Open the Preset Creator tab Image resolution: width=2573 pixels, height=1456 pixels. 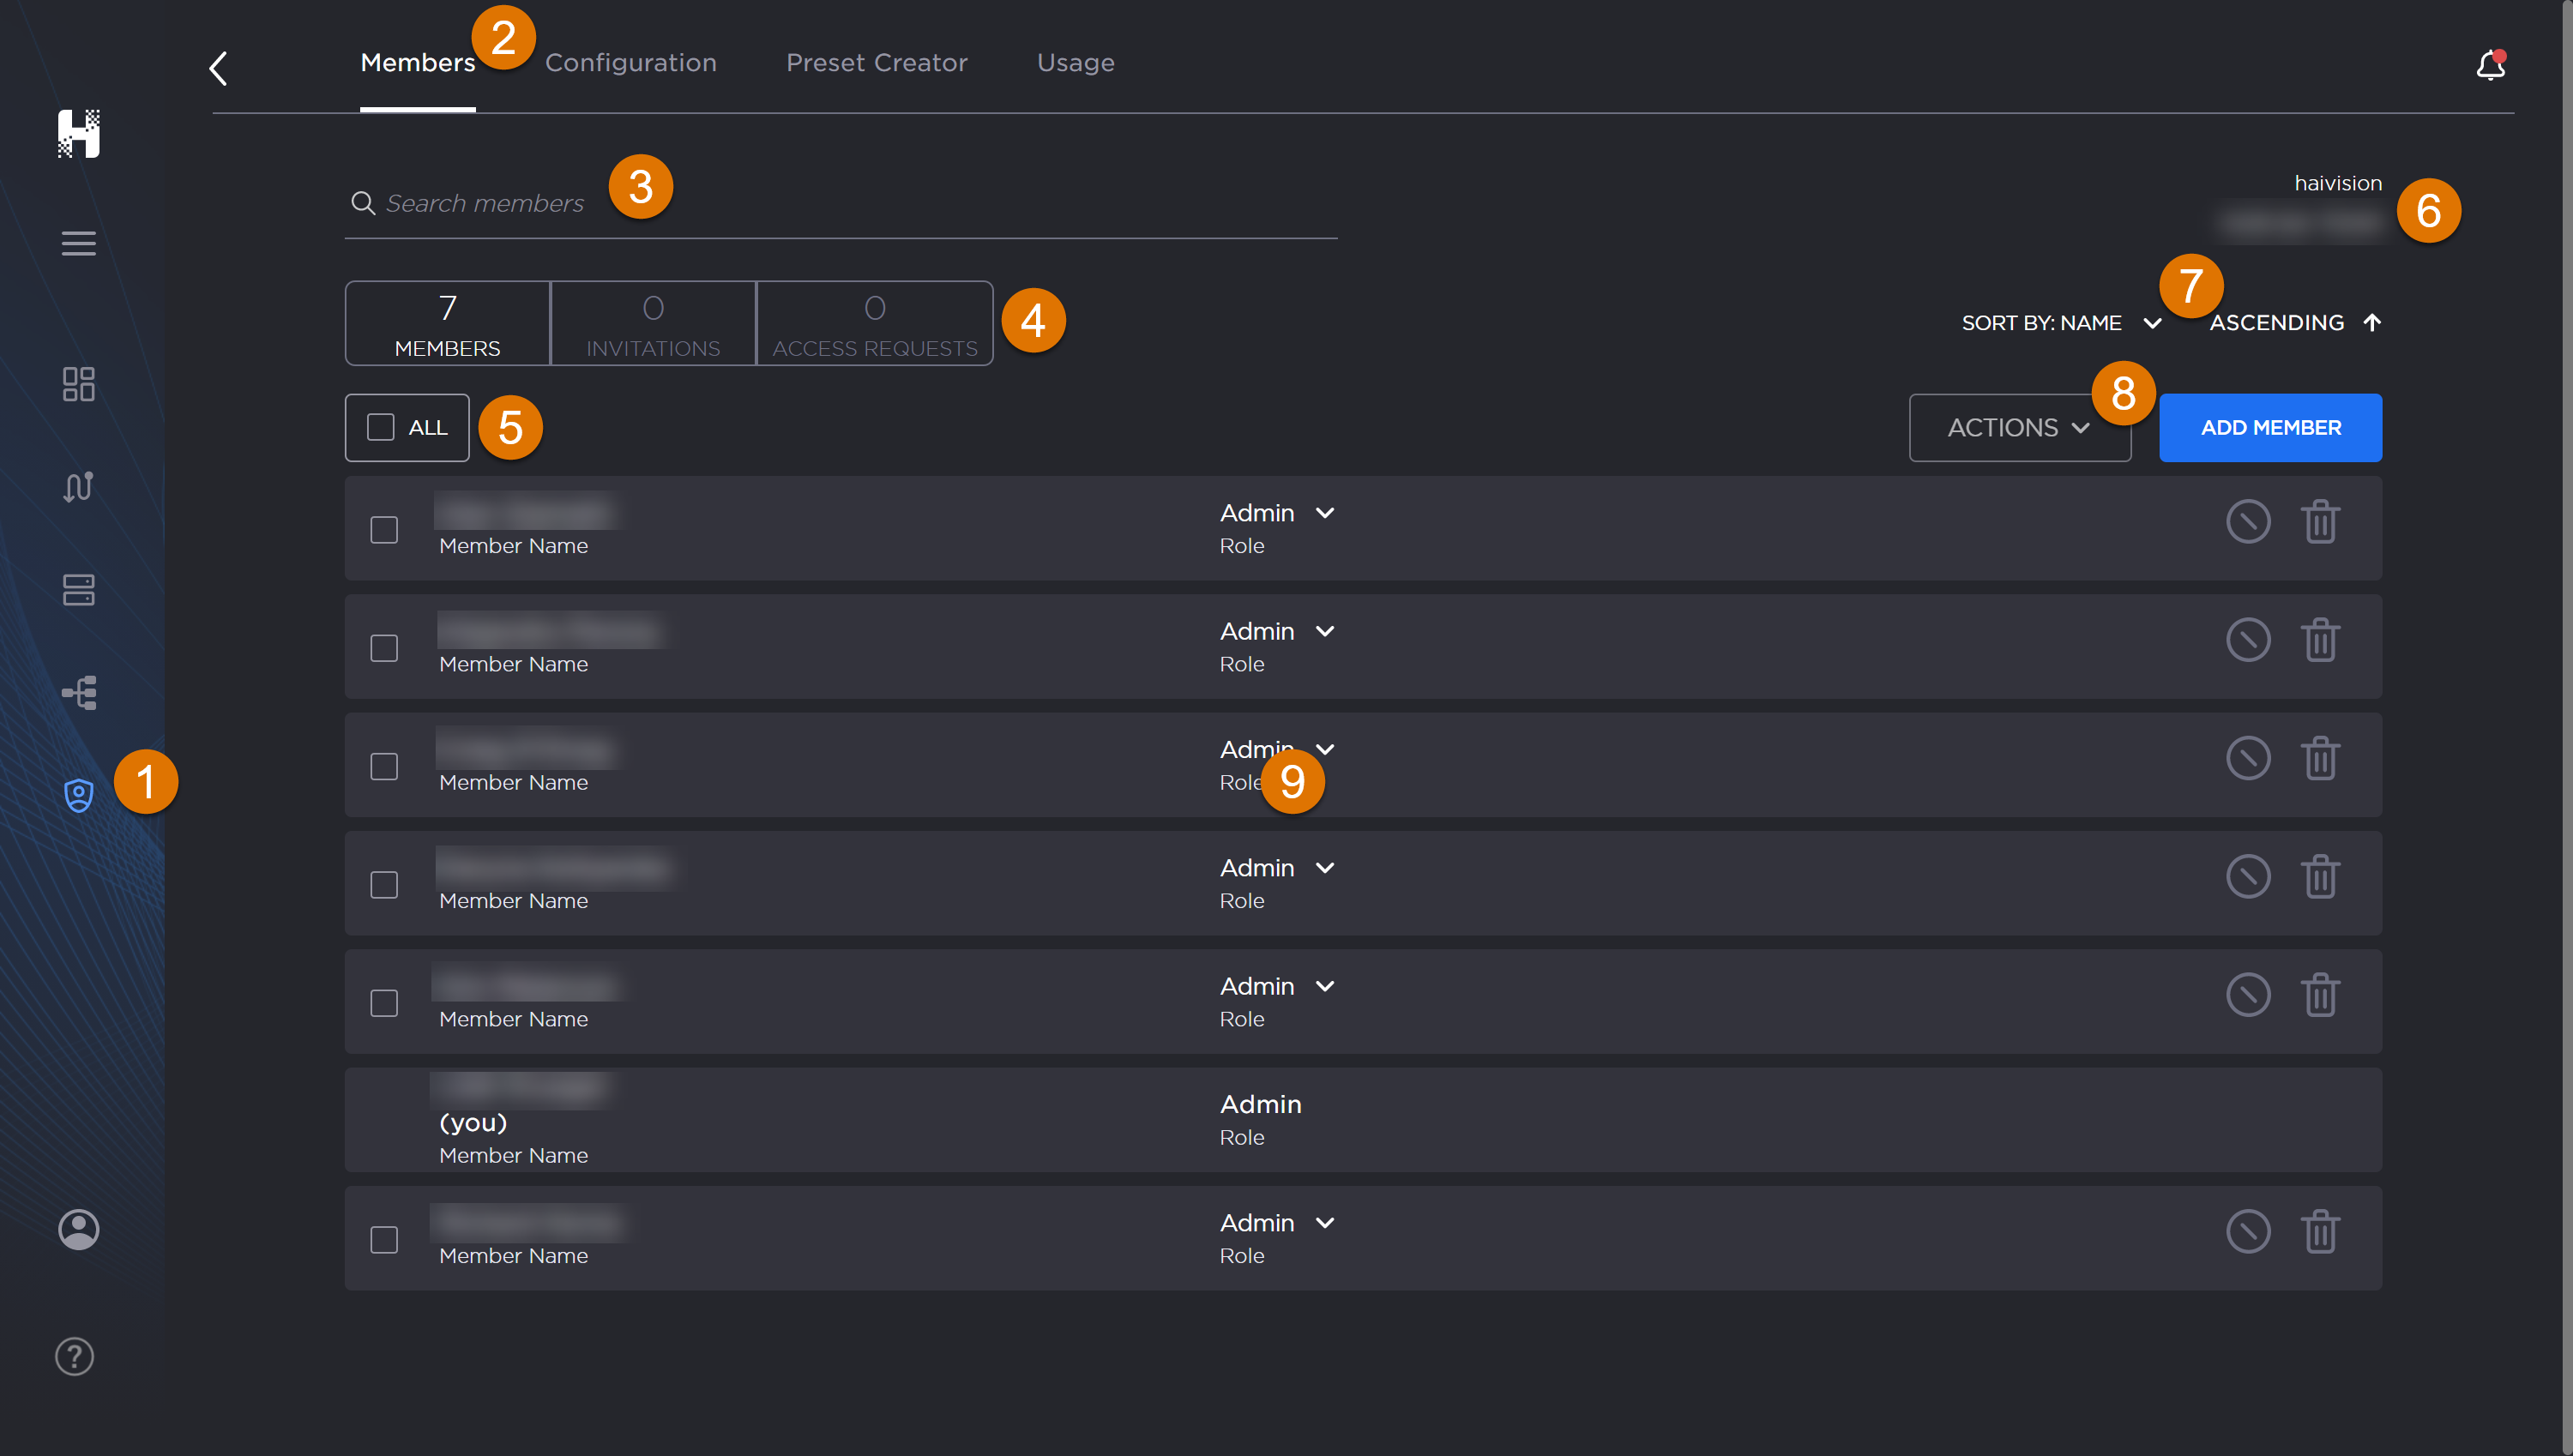click(x=876, y=62)
